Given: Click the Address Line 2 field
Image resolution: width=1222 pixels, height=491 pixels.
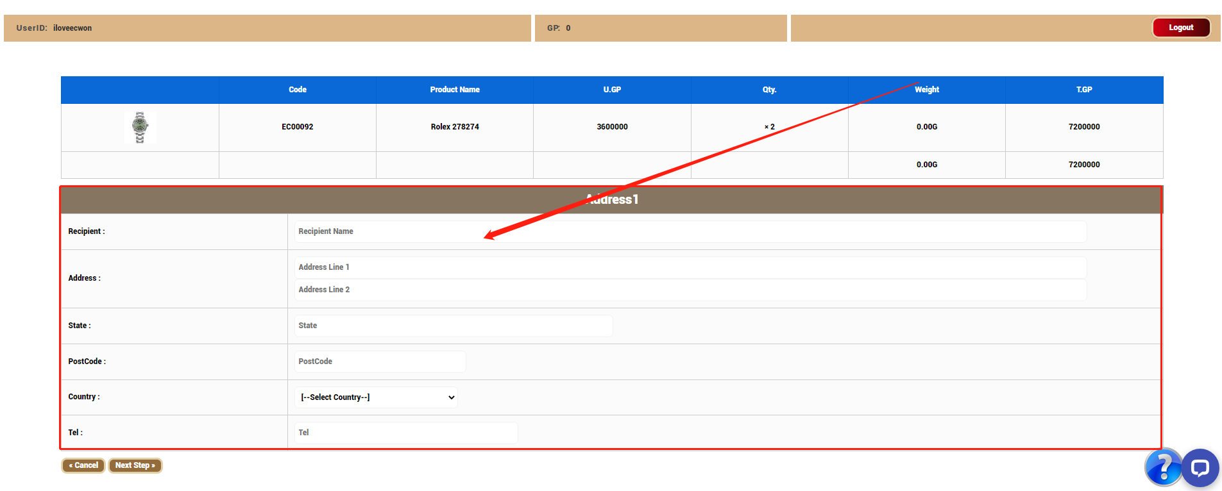Looking at the screenshot, I should tap(690, 290).
